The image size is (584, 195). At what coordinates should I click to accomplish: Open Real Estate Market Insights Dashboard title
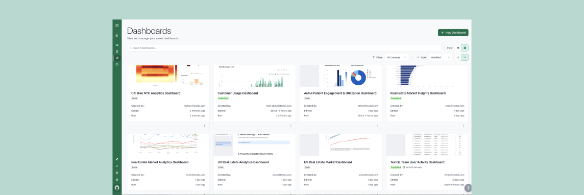[418, 93]
